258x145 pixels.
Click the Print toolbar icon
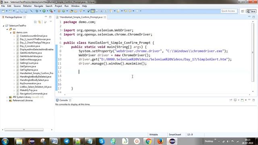point(26,11)
